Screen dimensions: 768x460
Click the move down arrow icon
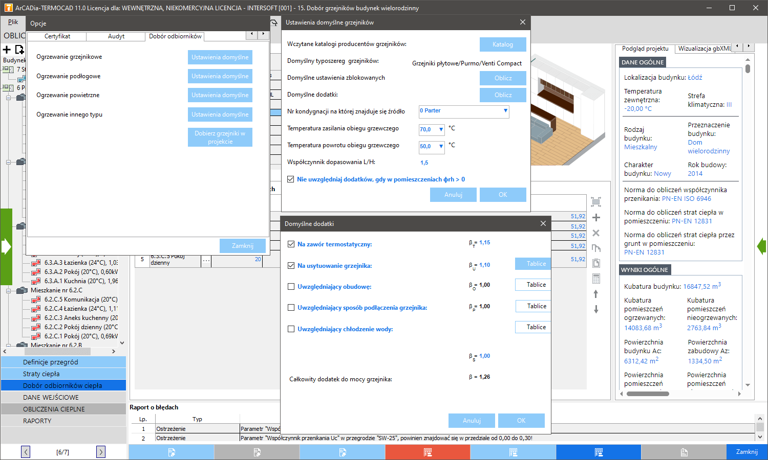coord(596,309)
